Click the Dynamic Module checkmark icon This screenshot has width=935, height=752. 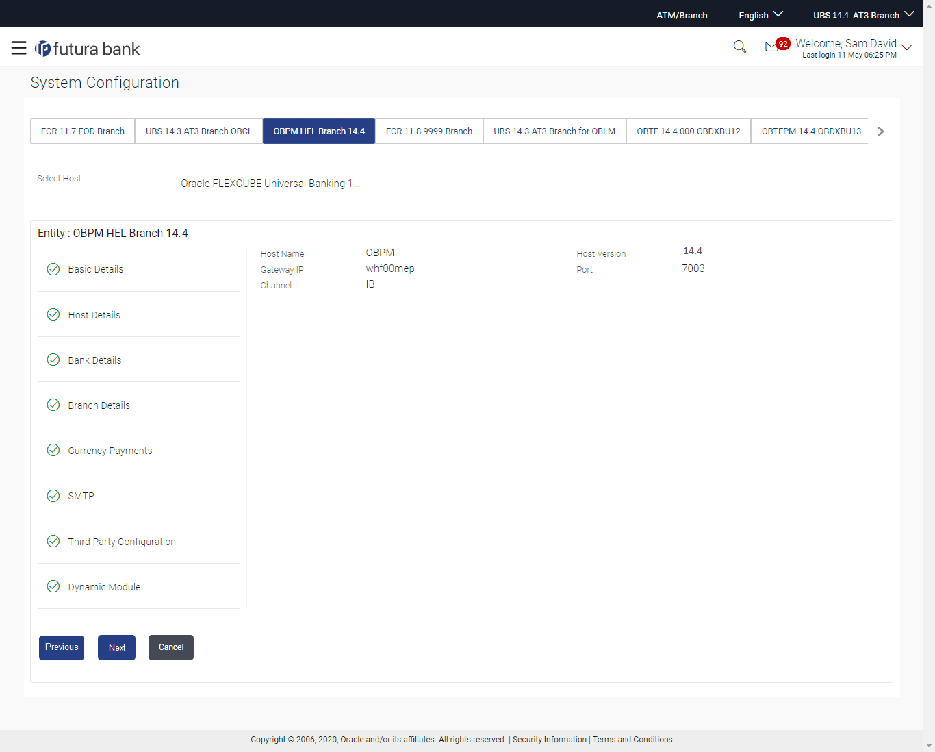[x=53, y=586]
